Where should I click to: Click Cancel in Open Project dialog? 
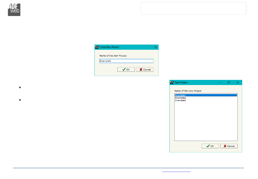(229, 146)
